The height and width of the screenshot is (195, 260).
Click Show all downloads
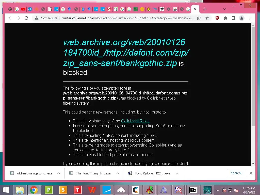click(x=236, y=173)
